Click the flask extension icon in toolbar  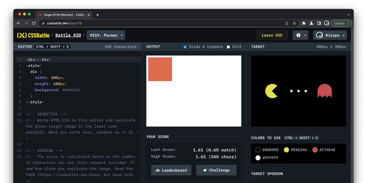[x=311, y=23]
